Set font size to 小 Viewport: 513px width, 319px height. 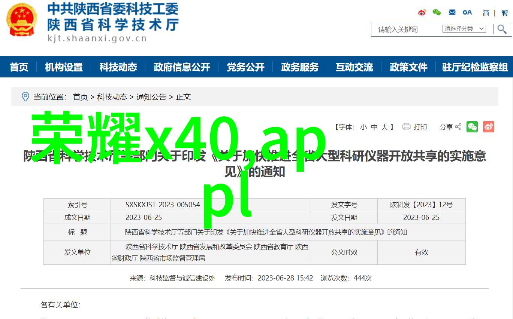tap(363, 127)
